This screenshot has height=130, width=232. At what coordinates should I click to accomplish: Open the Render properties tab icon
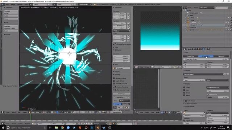(x=189, y=49)
